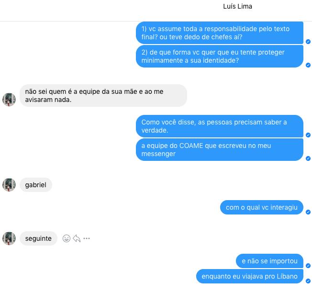
Task: Click the checkmark beside the 'verdade.' message
Action: pyautogui.click(x=308, y=135)
